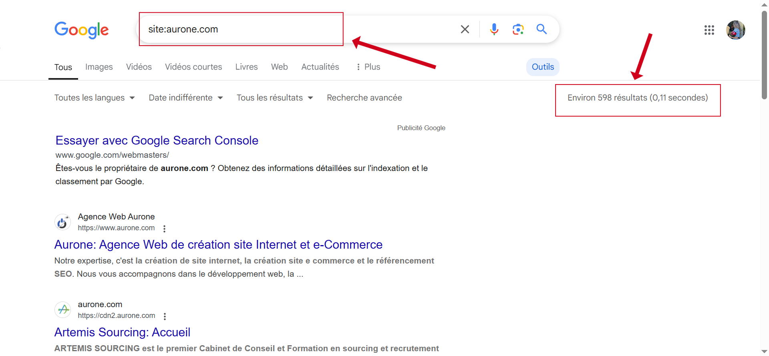769x356 pixels.
Task: Click the Environ 598 résultats count text
Action: click(x=638, y=98)
